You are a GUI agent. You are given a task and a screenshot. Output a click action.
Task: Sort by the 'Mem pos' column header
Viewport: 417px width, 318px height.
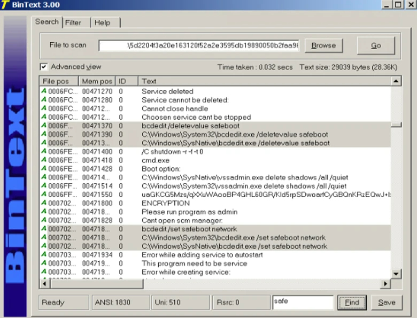click(97, 81)
